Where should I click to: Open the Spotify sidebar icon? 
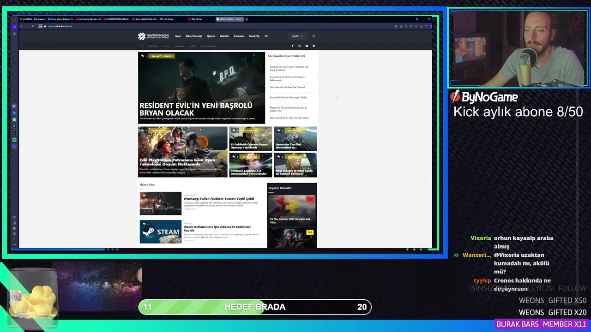click(14, 140)
